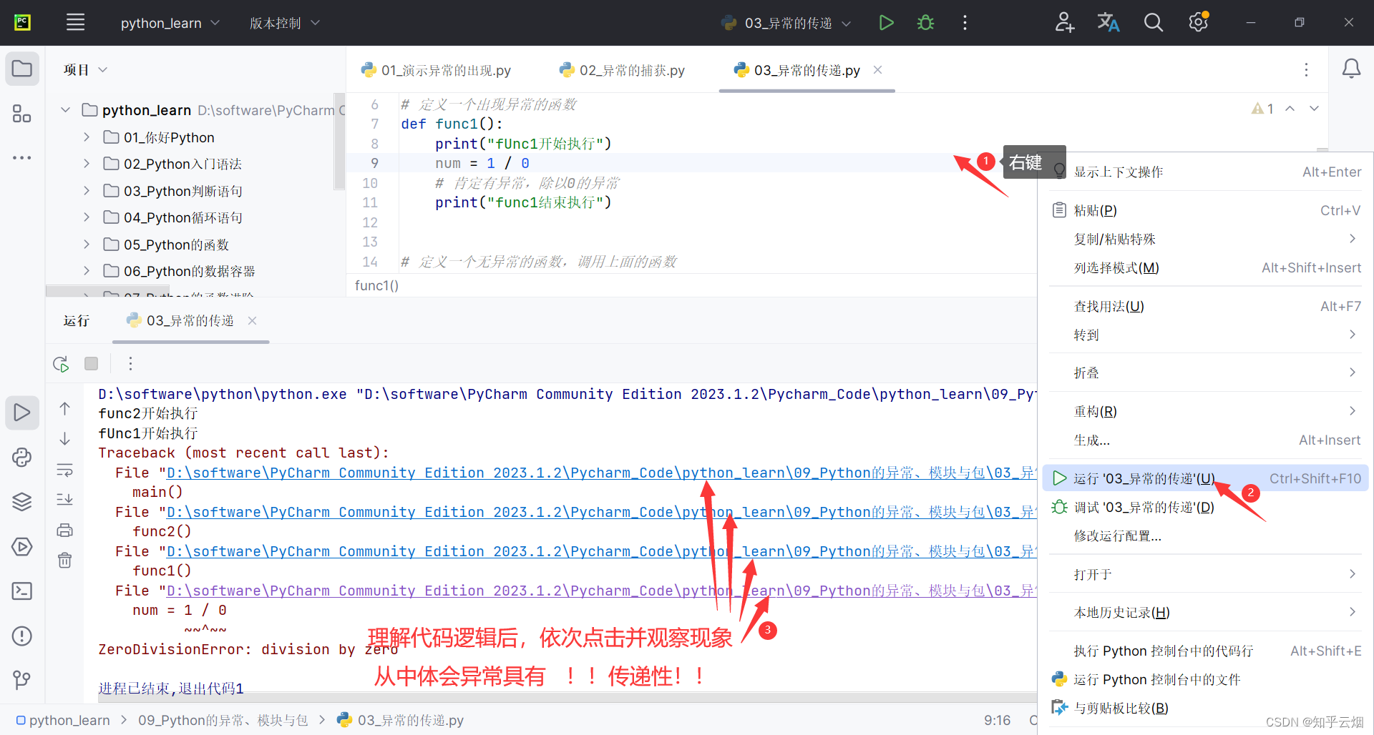Open the 版本控制 dropdown
The image size is (1374, 735).
tap(284, 23)
